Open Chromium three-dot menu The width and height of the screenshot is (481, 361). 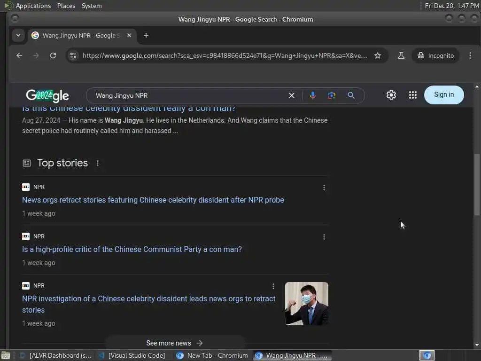(470, 55)
